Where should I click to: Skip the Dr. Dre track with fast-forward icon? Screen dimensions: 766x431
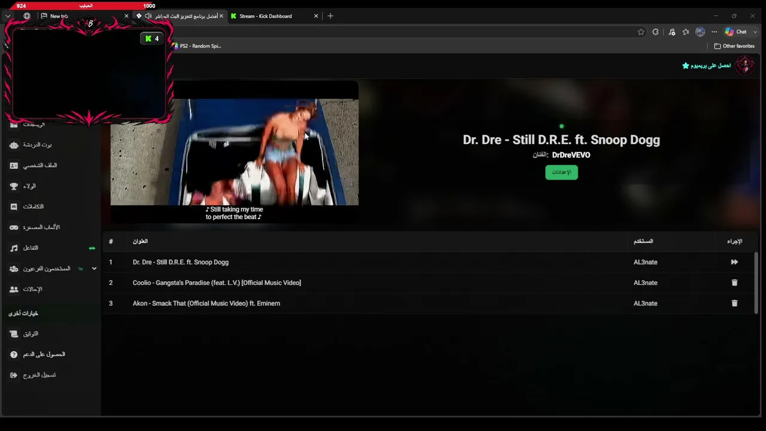coord(734,262)
